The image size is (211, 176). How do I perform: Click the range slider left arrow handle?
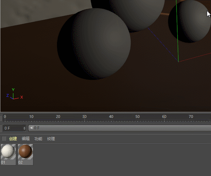[x=31, y=128]
